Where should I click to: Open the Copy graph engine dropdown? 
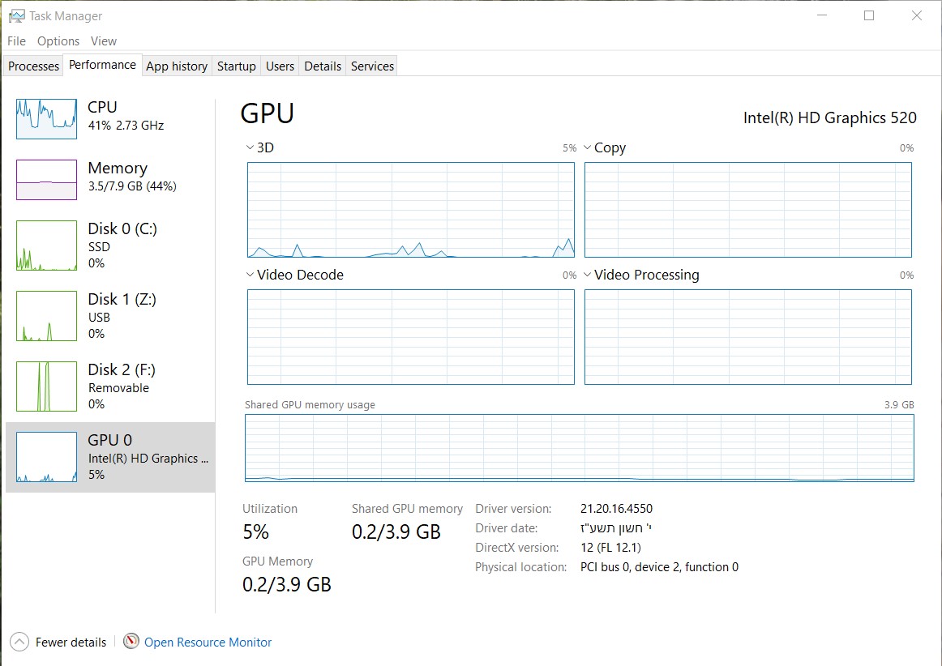point(588,147)
